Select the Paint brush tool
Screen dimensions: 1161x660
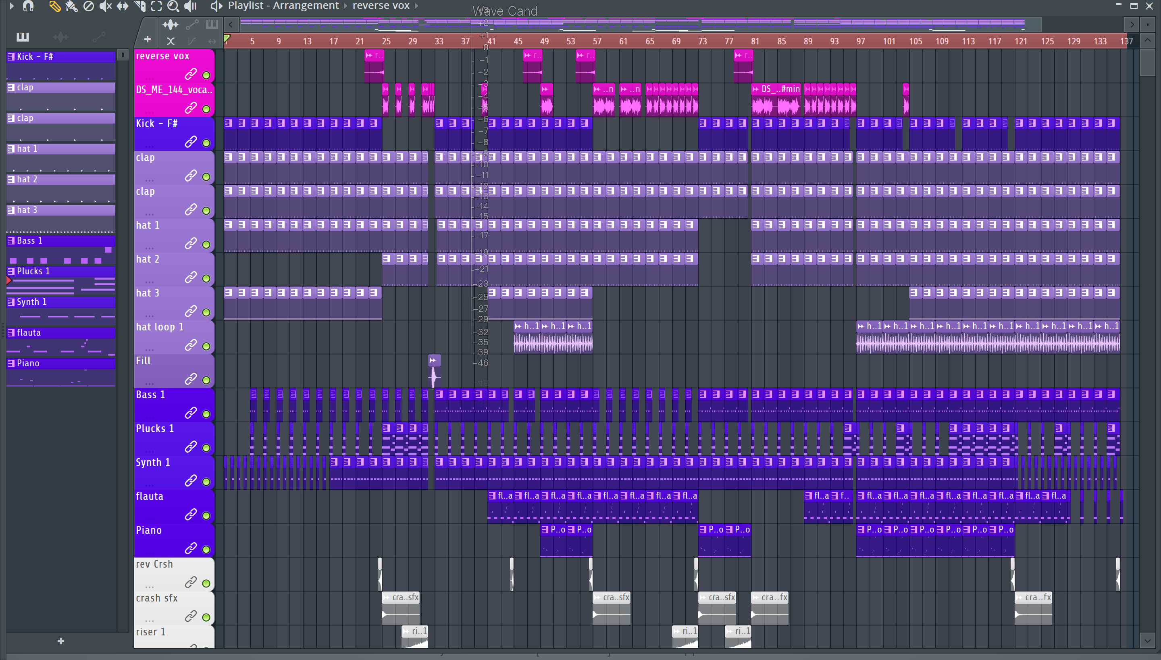[x=71, y=6]
